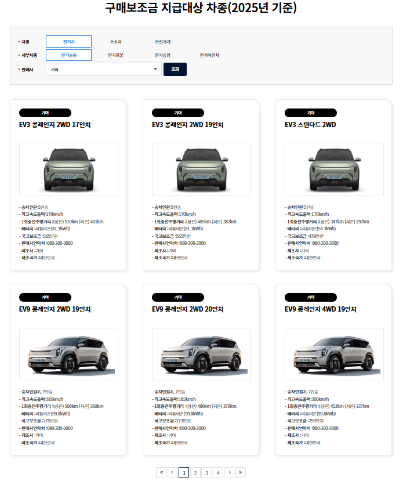Click the 국고보조금 275만원 subsidy line

38,421
